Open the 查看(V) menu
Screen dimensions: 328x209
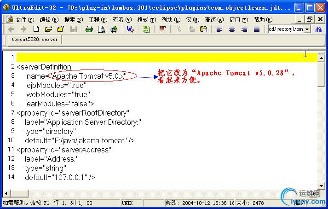122,20
